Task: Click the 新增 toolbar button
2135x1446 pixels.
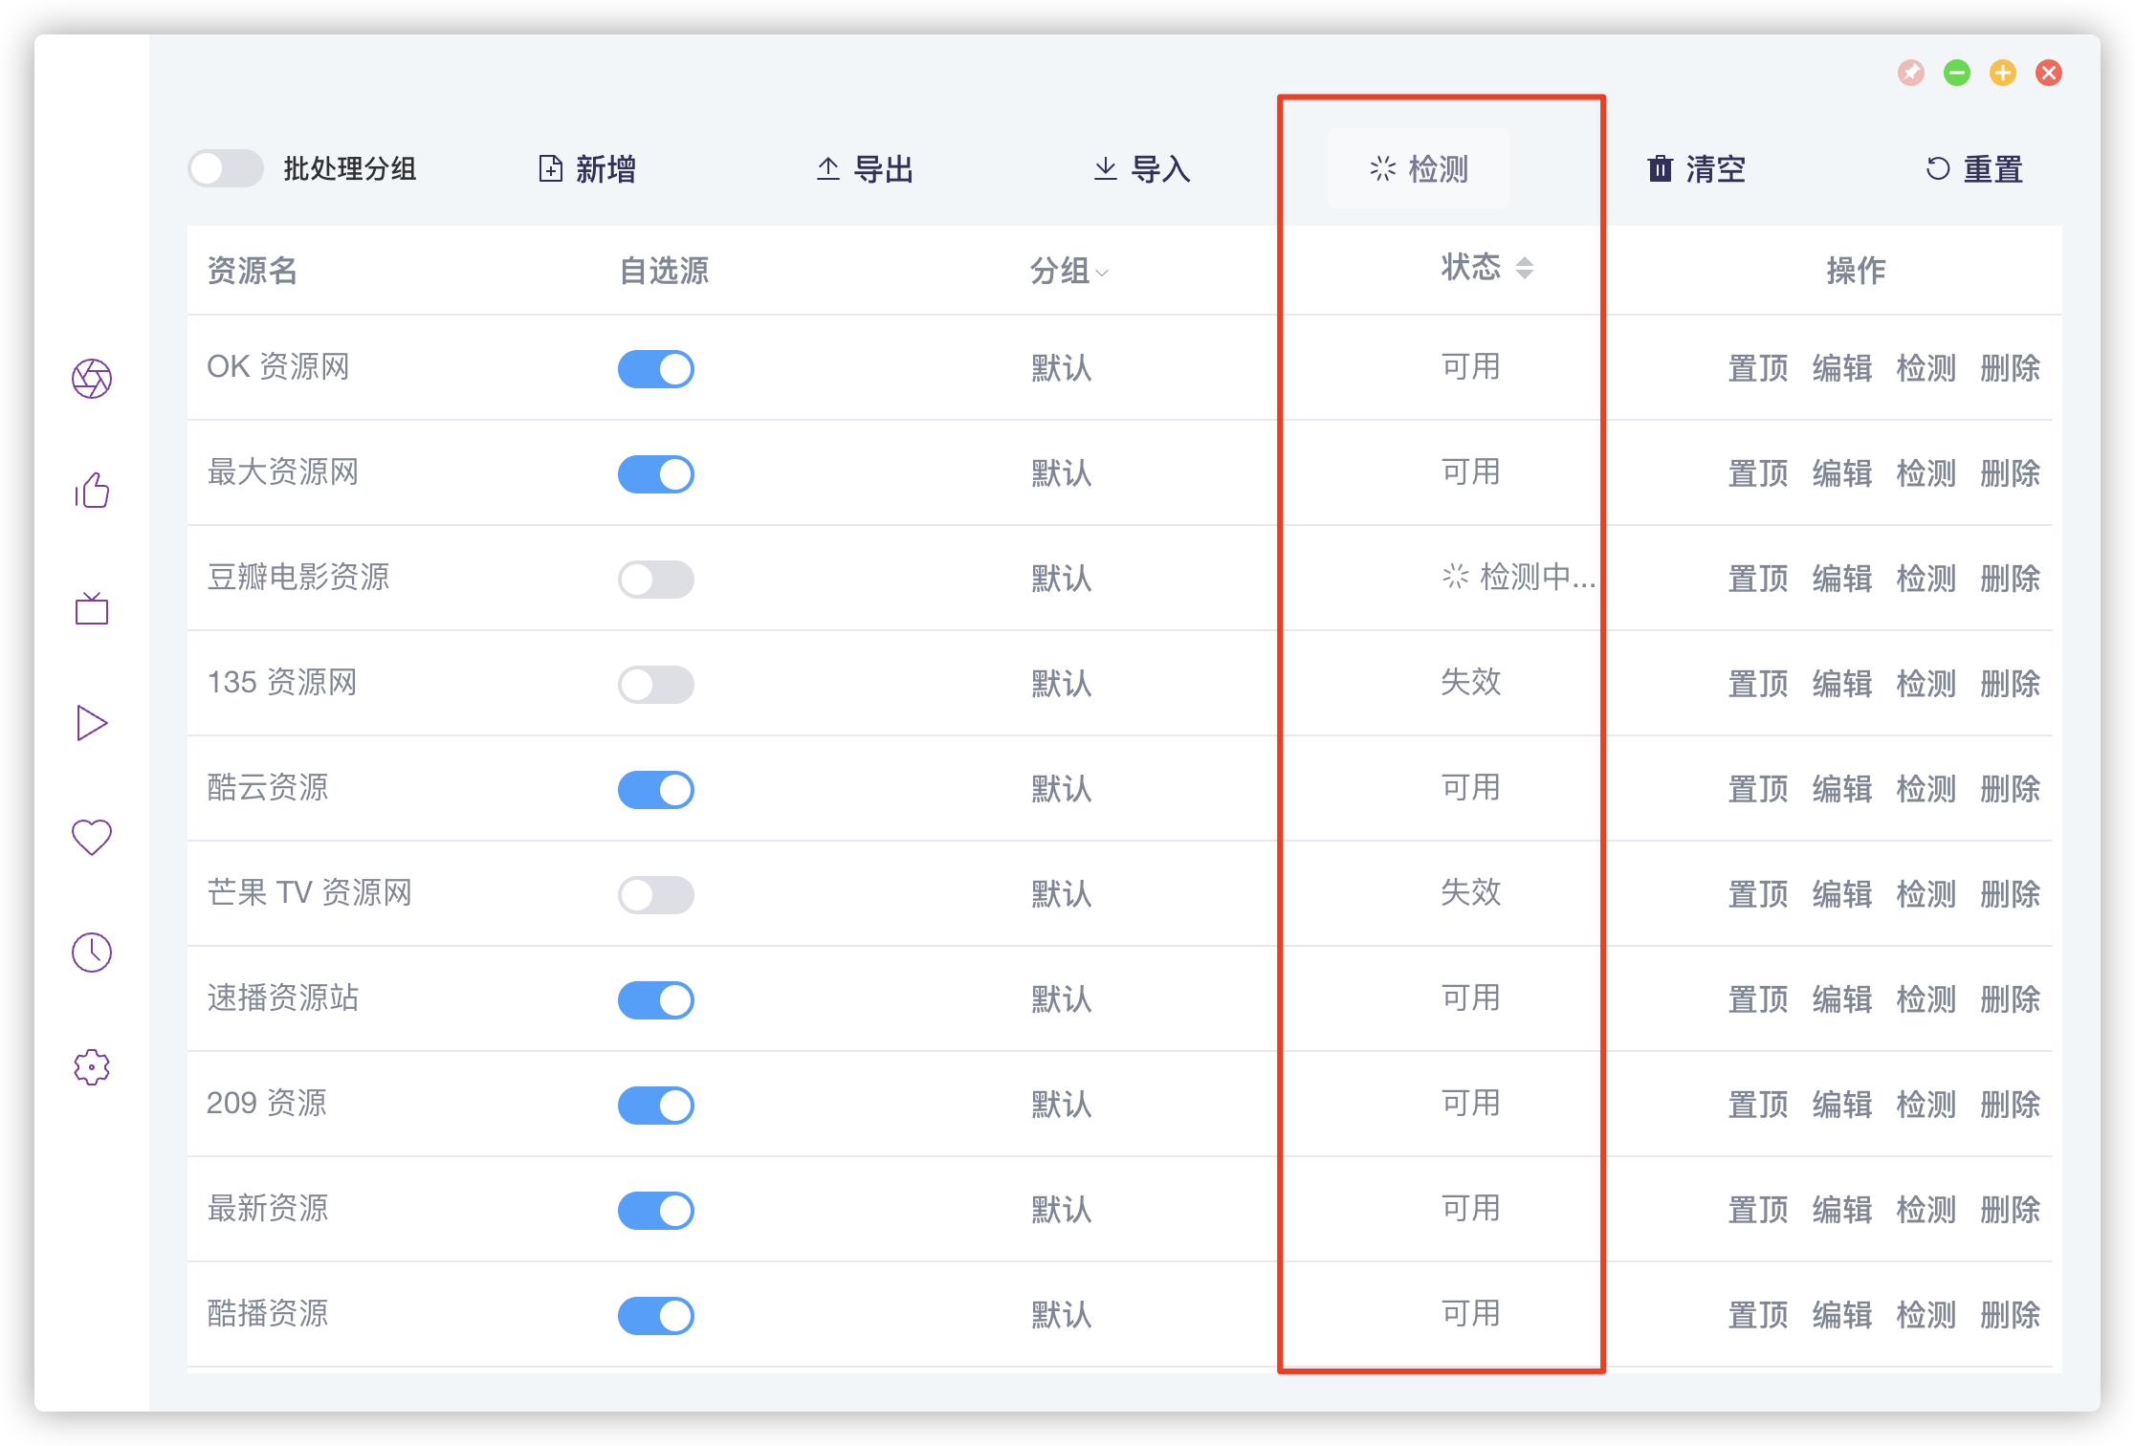Action: click(587, 169)
